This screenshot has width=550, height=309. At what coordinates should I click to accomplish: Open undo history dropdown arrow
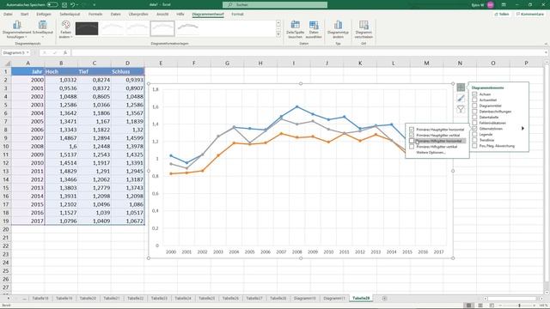[78, 5]
